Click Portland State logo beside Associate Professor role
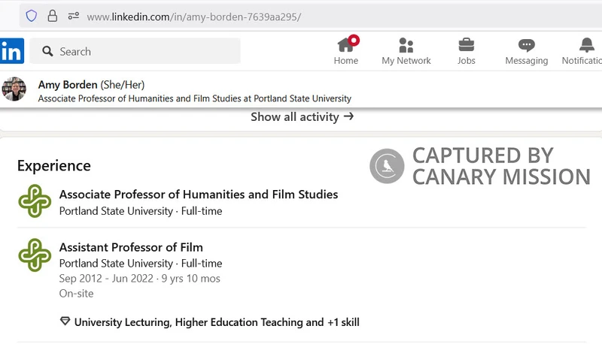602x344 pixels. [x=35, y=201]
